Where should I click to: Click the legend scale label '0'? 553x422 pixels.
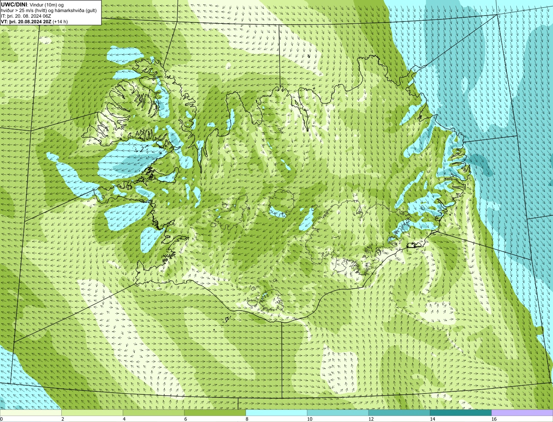[2, 419]
